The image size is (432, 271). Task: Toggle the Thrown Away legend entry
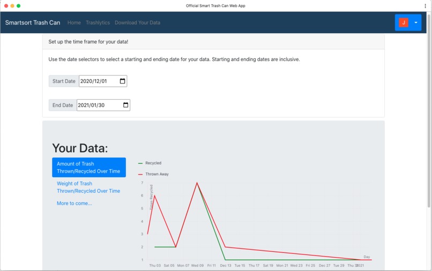click(153, 174)
